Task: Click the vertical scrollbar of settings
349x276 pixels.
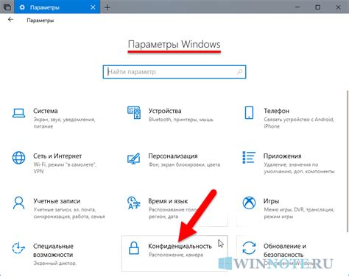Action: [x=347, y=161]
